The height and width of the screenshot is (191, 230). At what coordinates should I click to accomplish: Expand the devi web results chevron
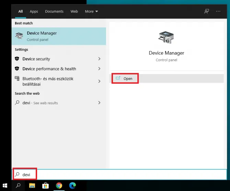coord(99,103)
